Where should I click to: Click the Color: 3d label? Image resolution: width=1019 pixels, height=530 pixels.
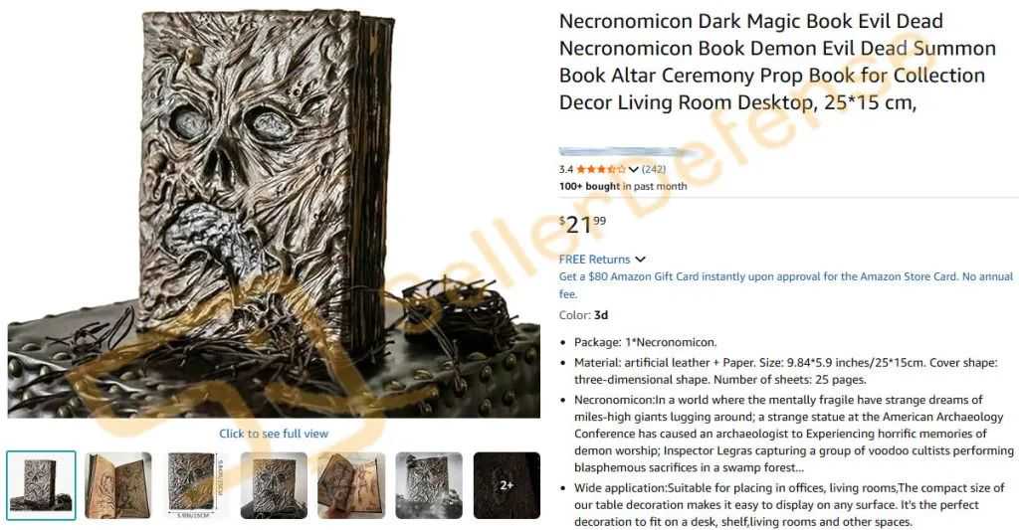point(583,315)
